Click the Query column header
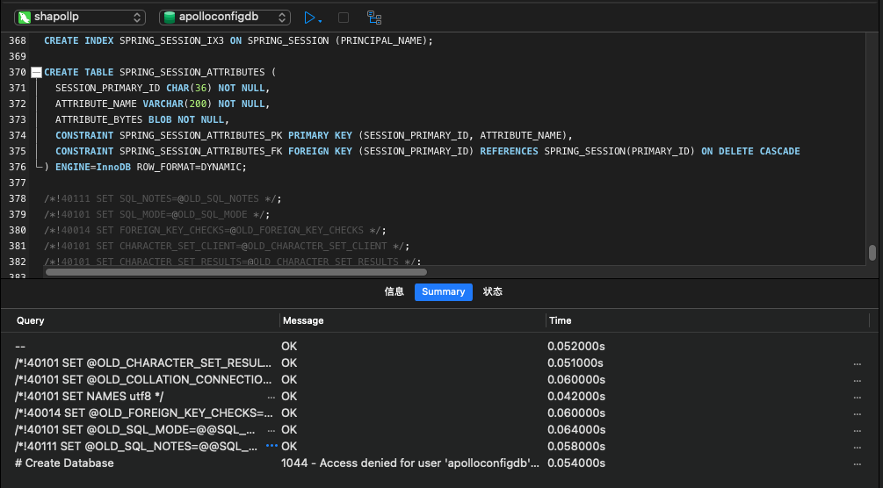883x488 pixels. click(31, 320)
